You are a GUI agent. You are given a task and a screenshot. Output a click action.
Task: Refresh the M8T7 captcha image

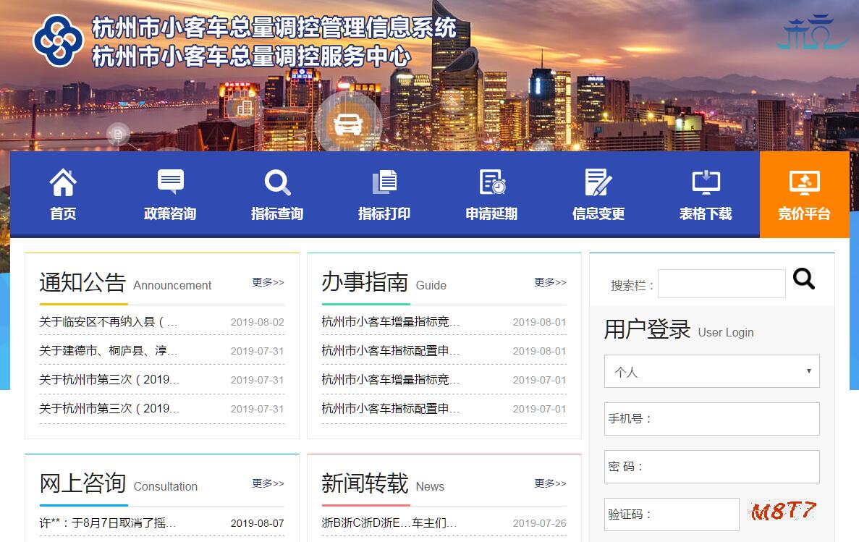[783, 512]
